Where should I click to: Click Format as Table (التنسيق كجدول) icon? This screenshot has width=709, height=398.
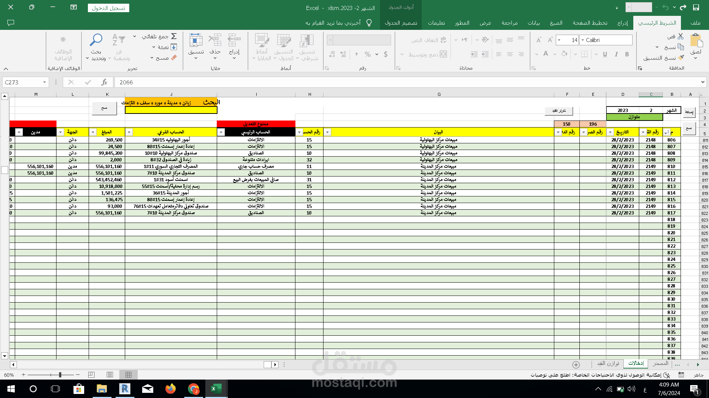(x=284, y=41)
